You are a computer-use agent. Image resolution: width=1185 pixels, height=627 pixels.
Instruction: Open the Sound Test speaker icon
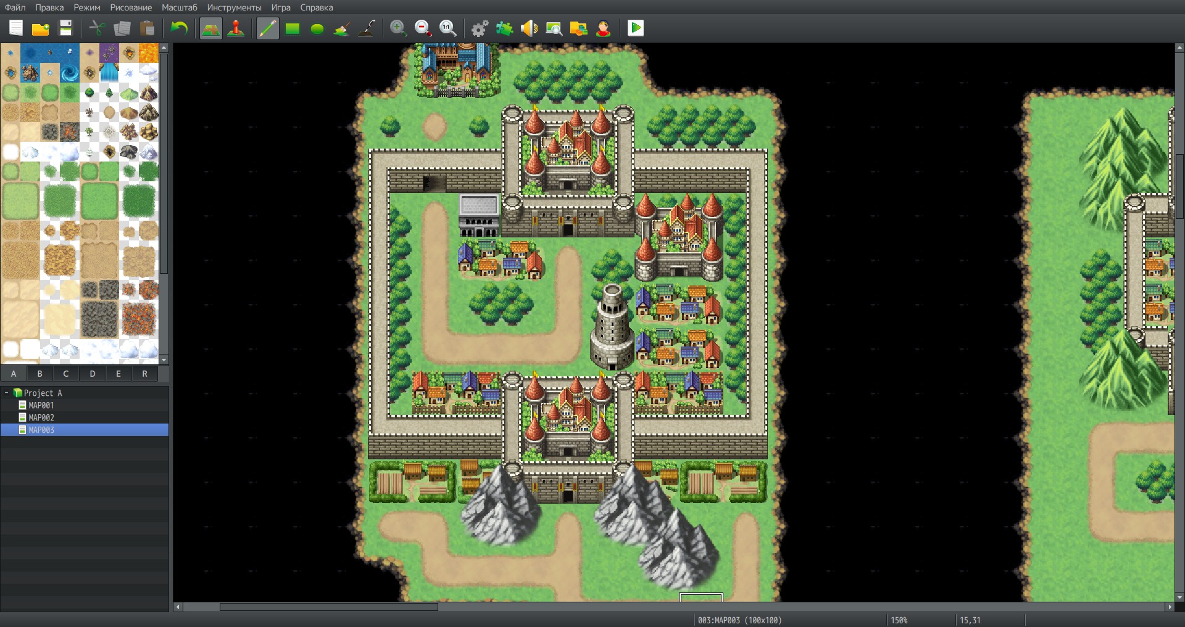529,28
